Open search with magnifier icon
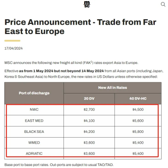The width and height of the screenshot is (168, 168). point(163,4)
